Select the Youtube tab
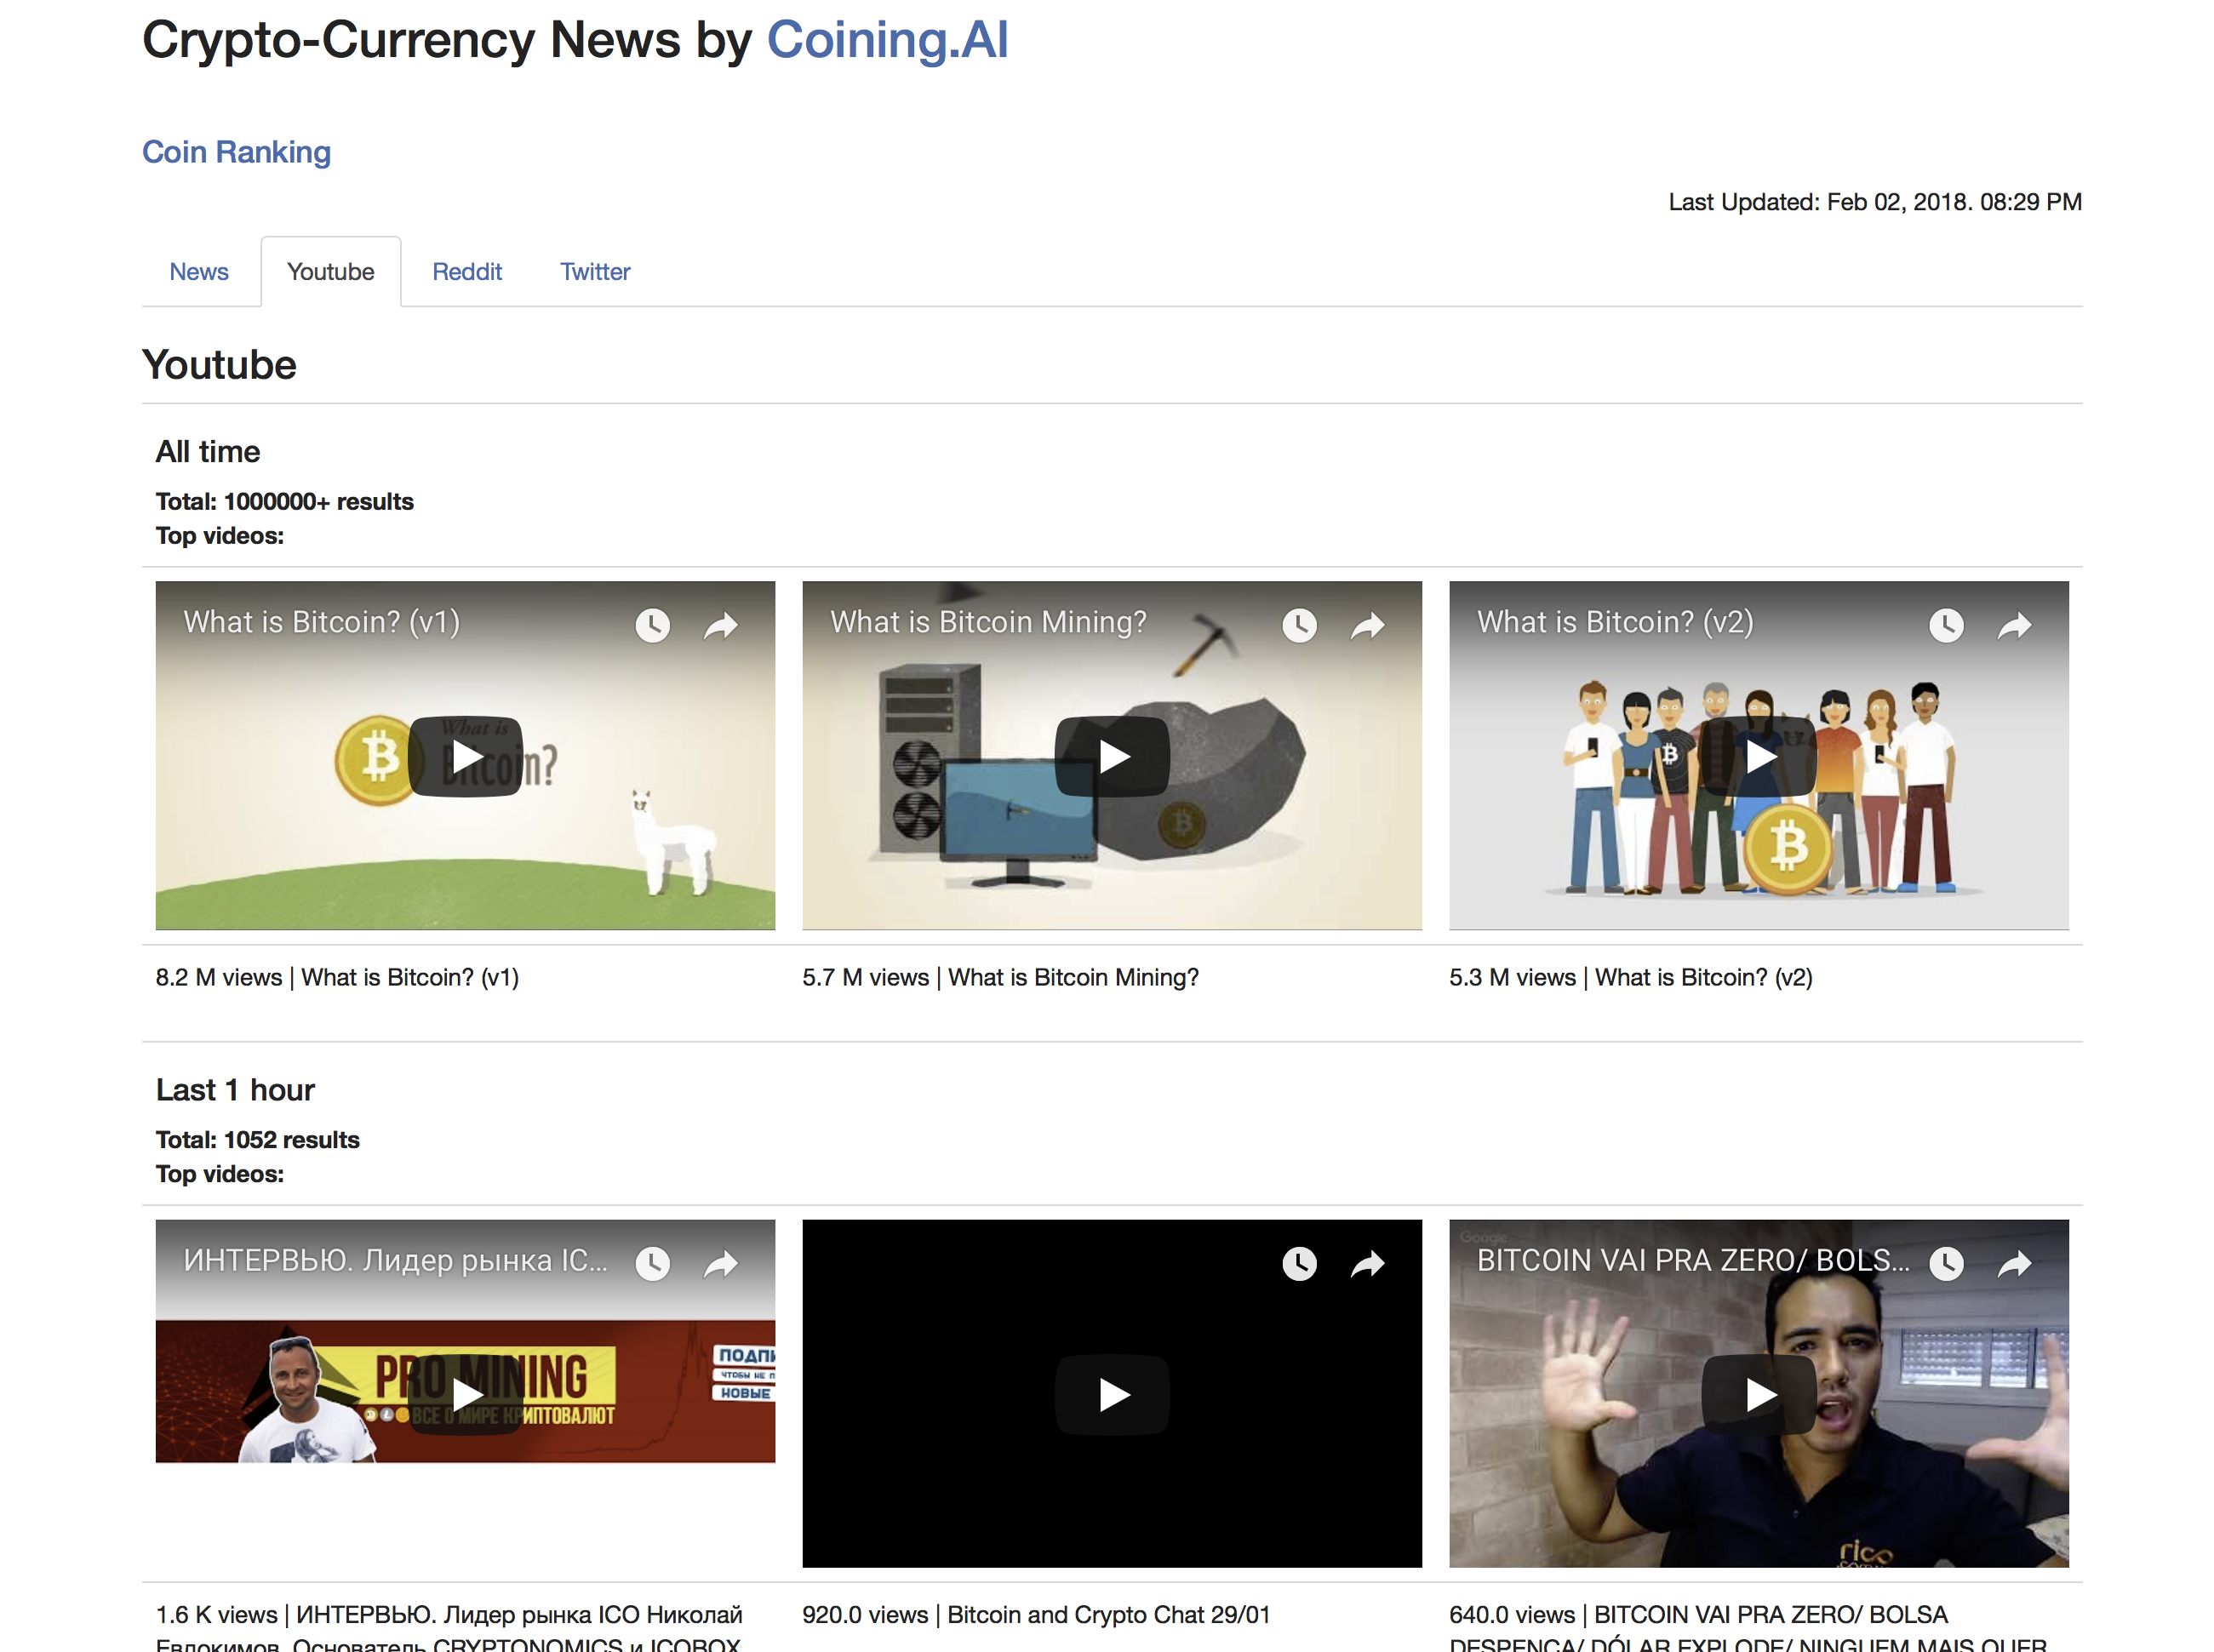This screenshot has width=2214, height=1652. (x=331, y=271)
